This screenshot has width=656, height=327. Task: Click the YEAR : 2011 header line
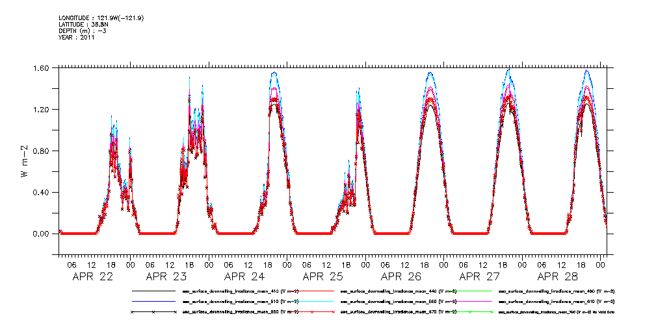77,38
